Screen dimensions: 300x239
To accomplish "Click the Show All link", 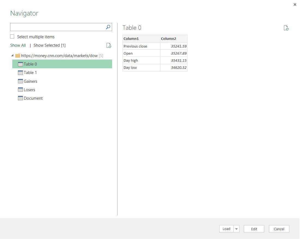I will click(18, 45).
